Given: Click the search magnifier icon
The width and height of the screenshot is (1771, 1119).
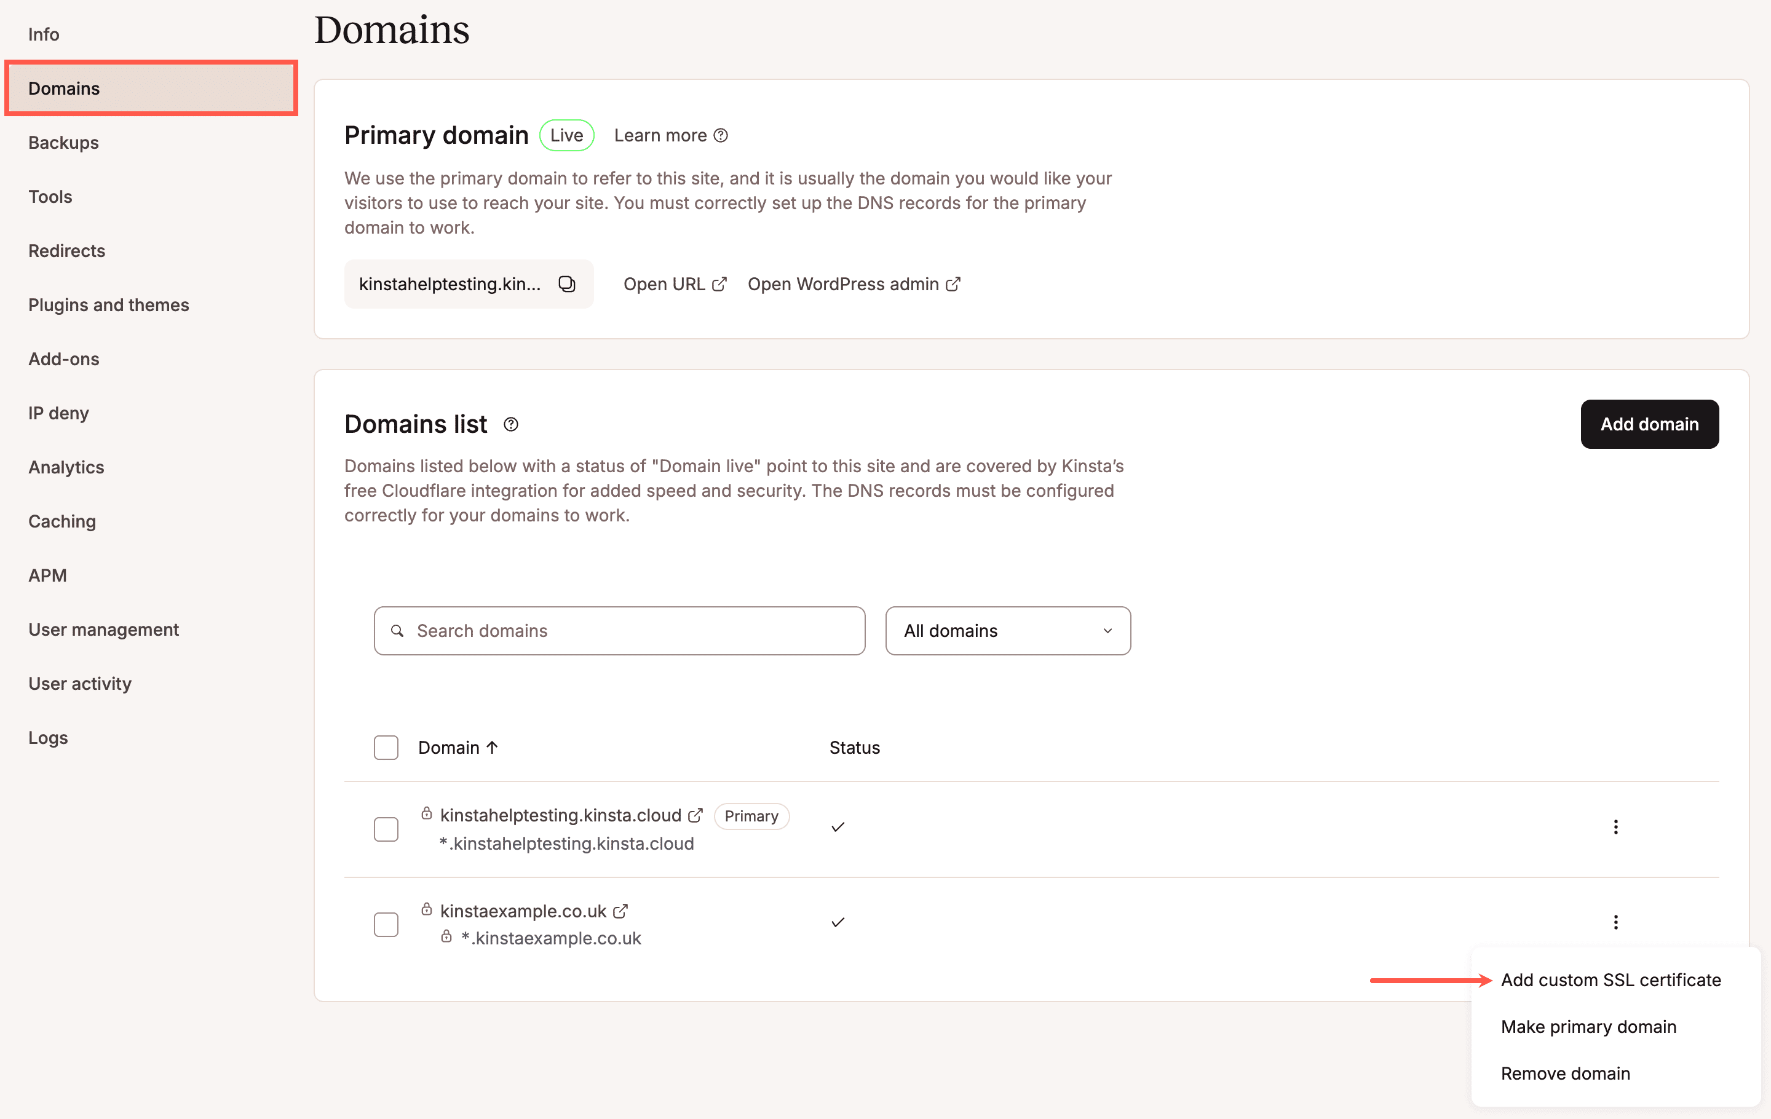Looking at the screenshot, I should click(397, 631).
